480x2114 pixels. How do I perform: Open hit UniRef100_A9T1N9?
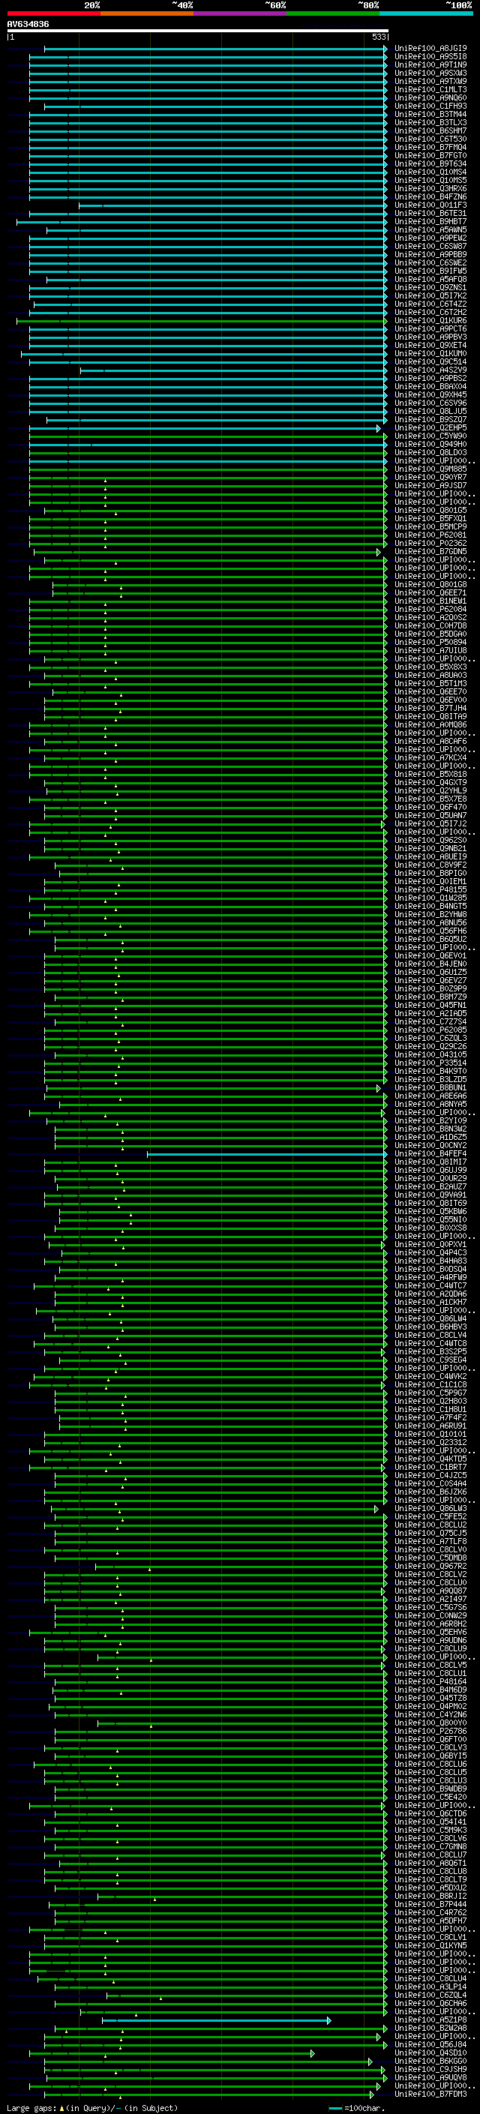430,64
